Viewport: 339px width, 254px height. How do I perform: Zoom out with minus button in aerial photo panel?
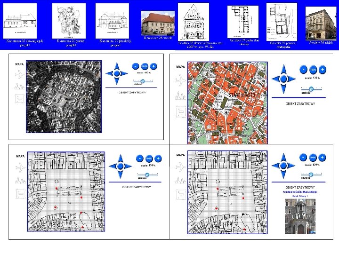(136, 66)
